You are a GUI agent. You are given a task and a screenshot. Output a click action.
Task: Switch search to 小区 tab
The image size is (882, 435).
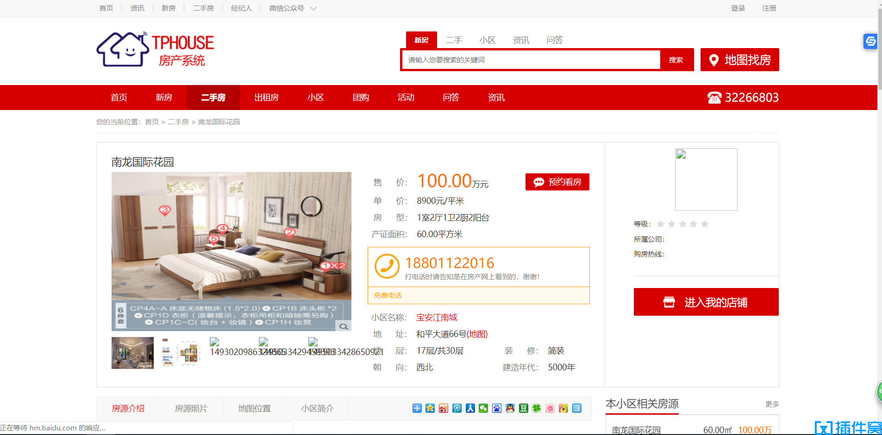488,40
